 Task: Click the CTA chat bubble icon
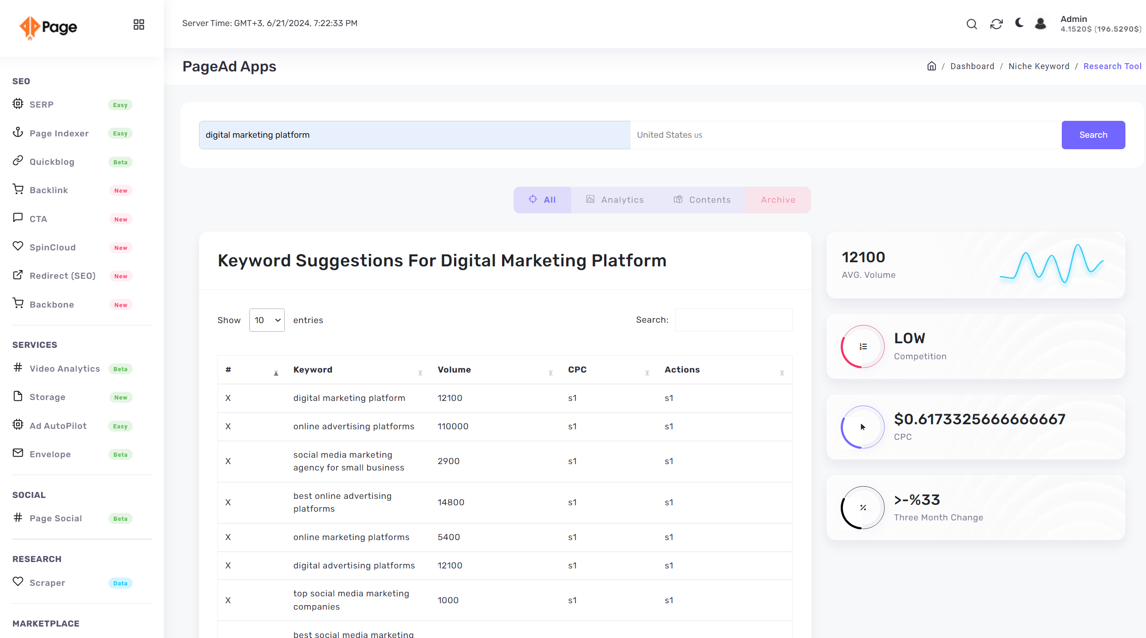coord(18,217)
